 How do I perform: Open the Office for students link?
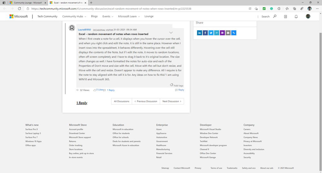[x=121, y=133]
